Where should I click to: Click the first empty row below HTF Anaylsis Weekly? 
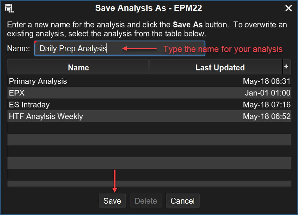click(x=149, y=128)
